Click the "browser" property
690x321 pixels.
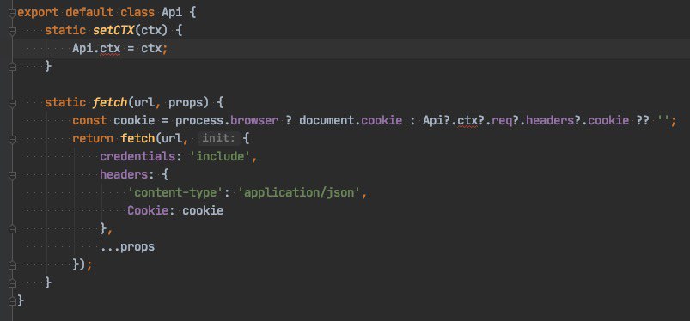pos(254,121)
